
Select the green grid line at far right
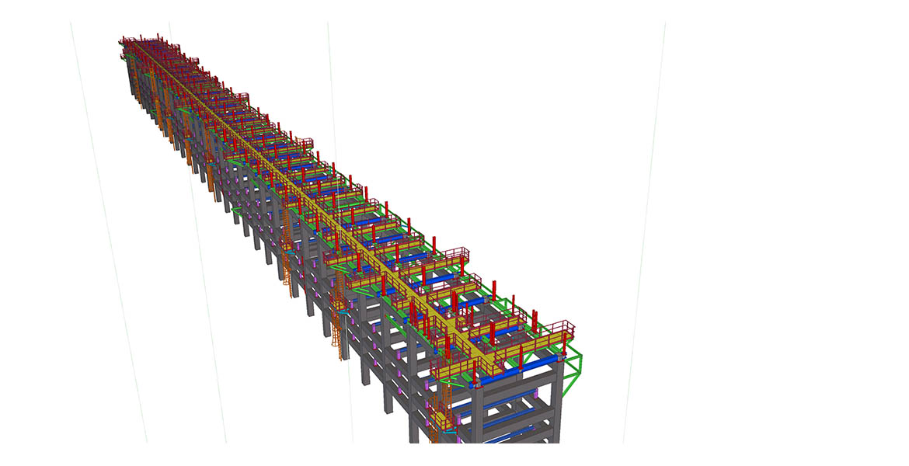[x=645, y=233]
